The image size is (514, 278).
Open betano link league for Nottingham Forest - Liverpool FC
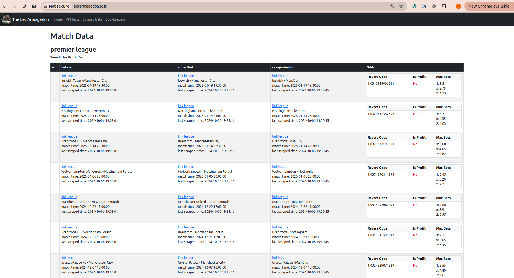[x=69, y=106]
